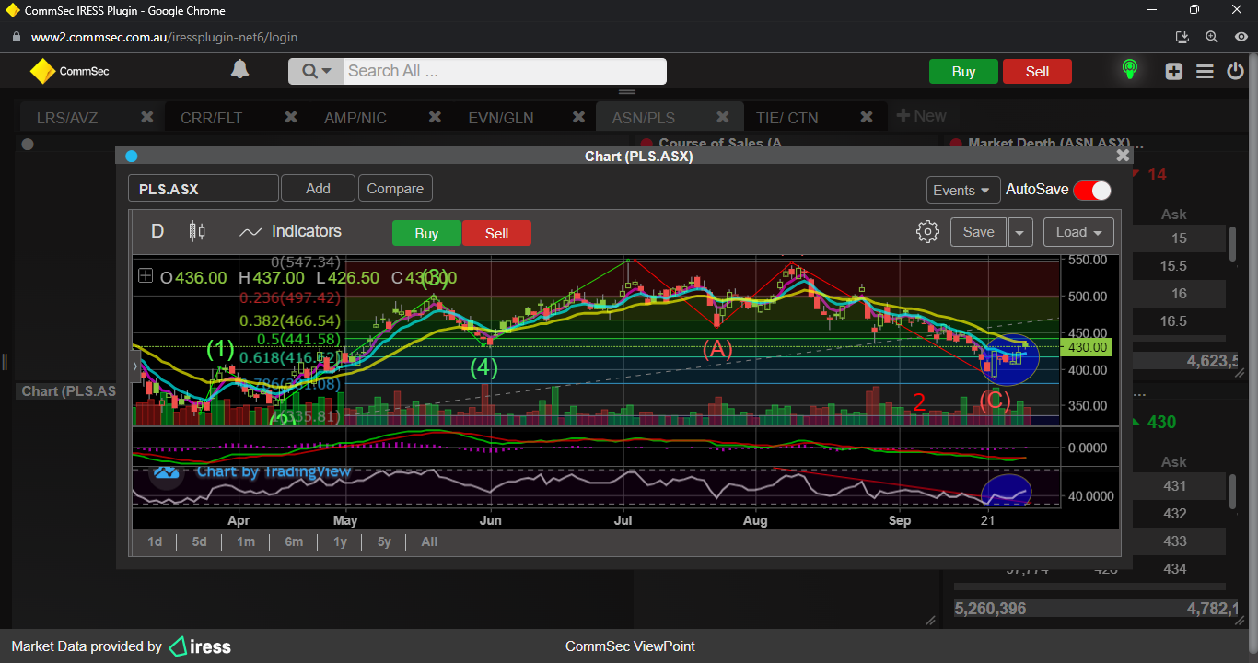Click the Compare button

point(395,188)
